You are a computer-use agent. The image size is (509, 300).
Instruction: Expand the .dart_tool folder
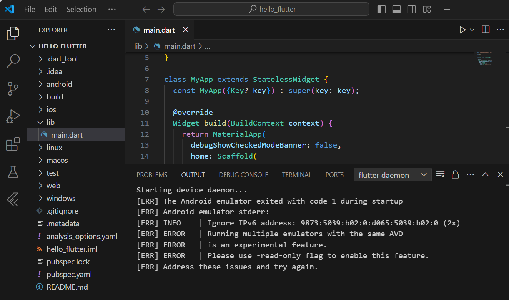pyautogui.click(x=76, y=59)
